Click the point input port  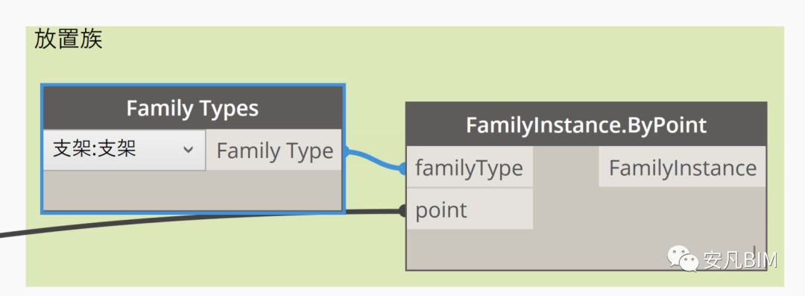470,210
